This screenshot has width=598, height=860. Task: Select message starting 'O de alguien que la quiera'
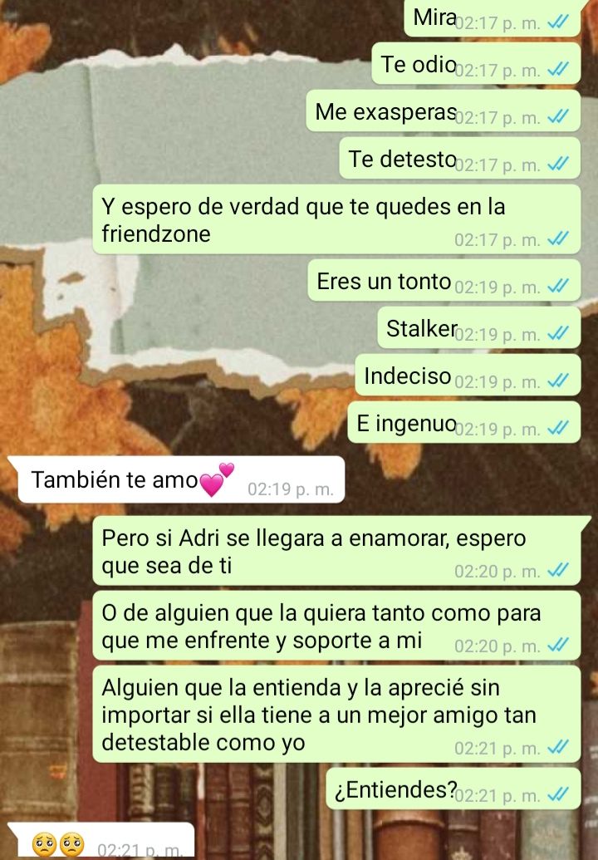pyautogui.click(x=336, y=626)
